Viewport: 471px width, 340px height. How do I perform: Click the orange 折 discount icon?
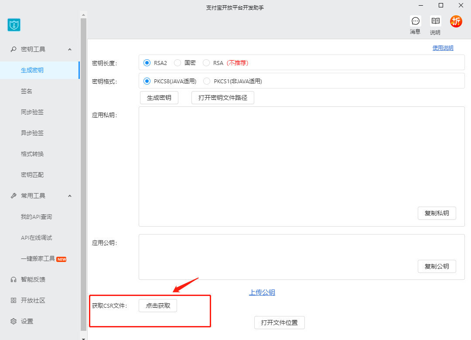[x=456, y=21]
